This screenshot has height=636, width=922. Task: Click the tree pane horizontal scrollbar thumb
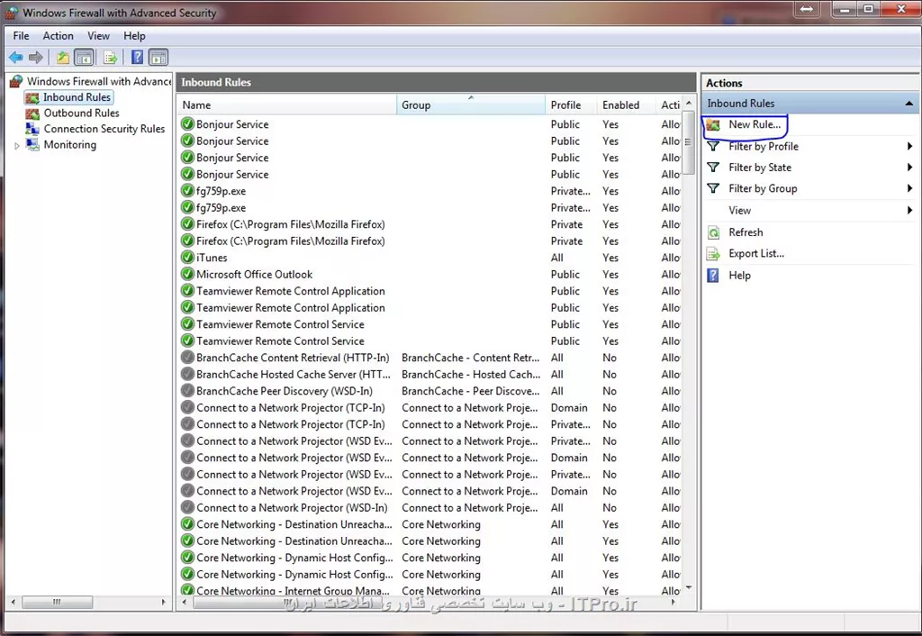pyautogui.click(x=57, y=602)
